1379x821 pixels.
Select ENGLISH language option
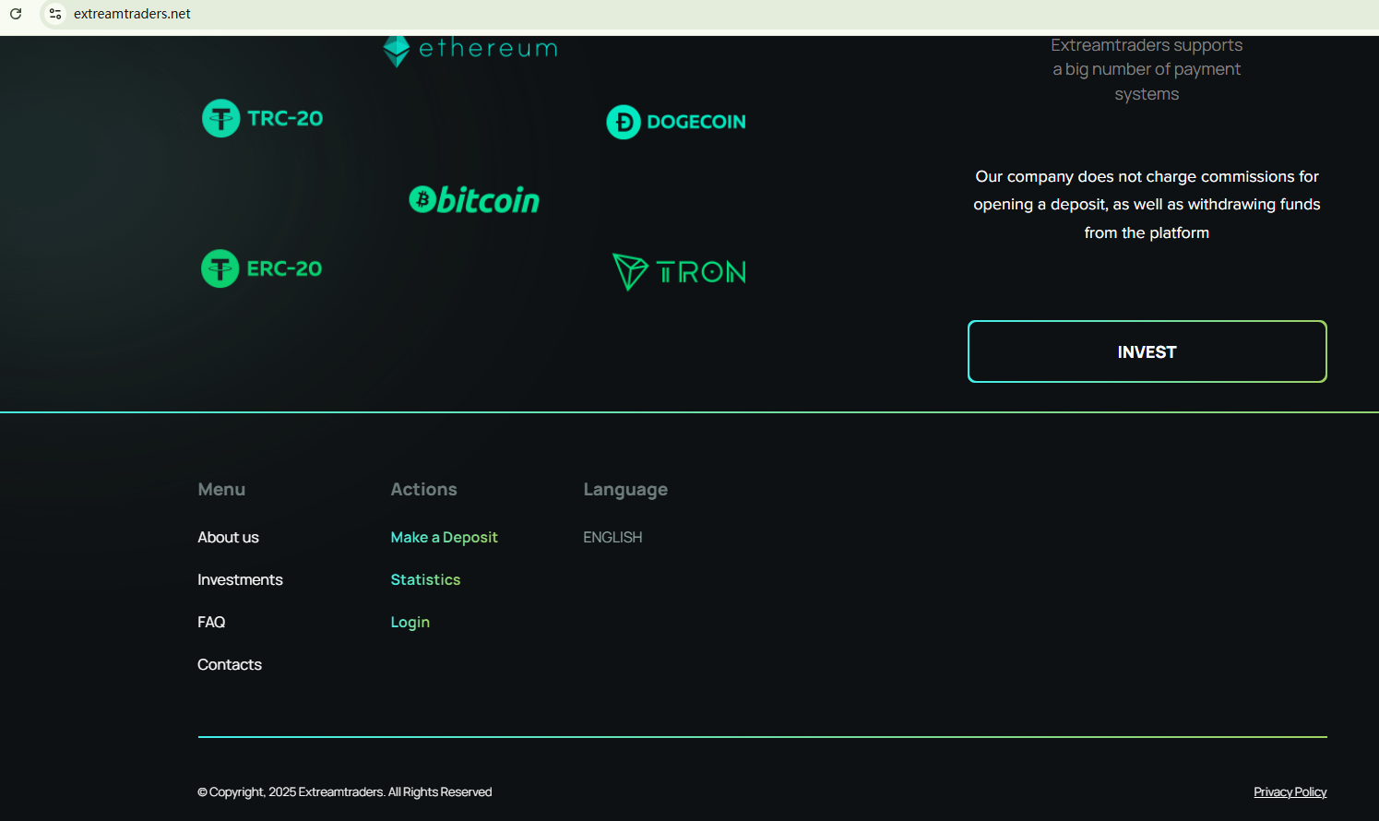pos(612,537)
